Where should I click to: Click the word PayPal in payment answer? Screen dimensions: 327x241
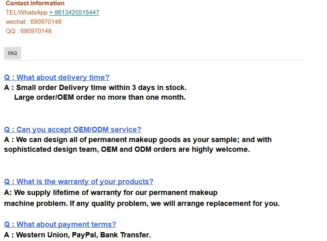click(85, 235)
